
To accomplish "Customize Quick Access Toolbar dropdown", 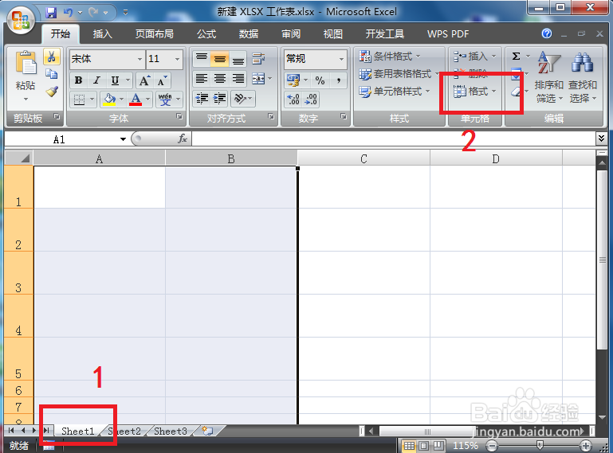I will point(125,13).
